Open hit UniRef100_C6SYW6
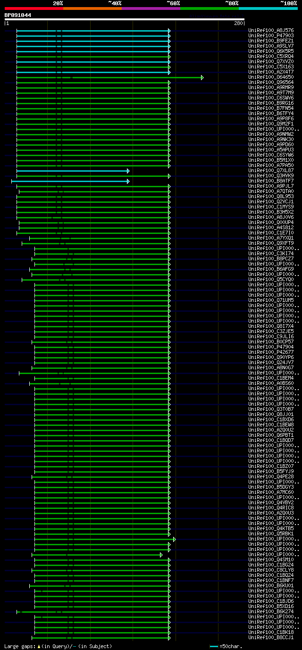The height and width of the screenshot is (650, 302). pos(271,155)
